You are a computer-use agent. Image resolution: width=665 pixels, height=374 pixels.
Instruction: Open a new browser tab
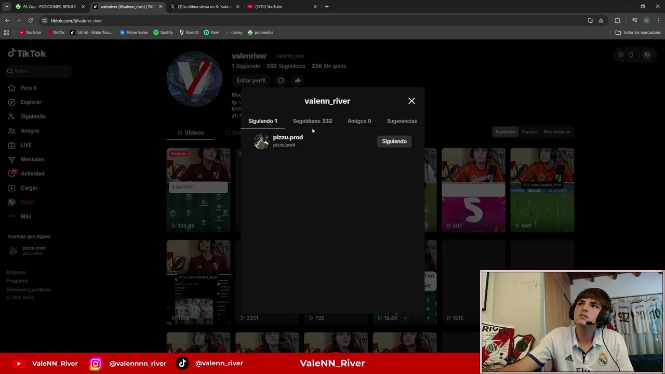pyautogui.click(x=327, y=7)
